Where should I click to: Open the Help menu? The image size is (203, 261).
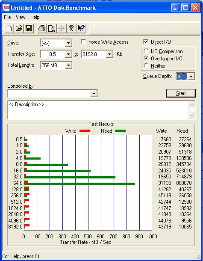35,17
